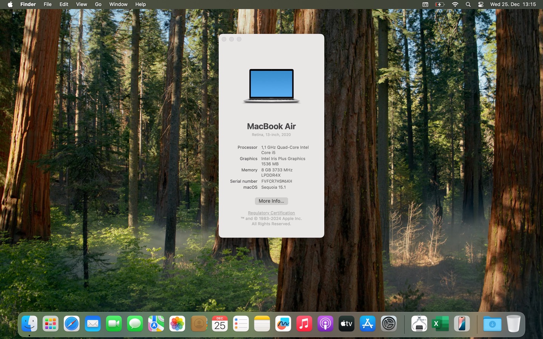Open the Music app in Dock
This screenshot has width=543, height=339.
[304, 324]
